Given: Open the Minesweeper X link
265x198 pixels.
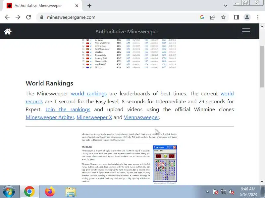Looking at the screenshot, I should tap(94, 117).
